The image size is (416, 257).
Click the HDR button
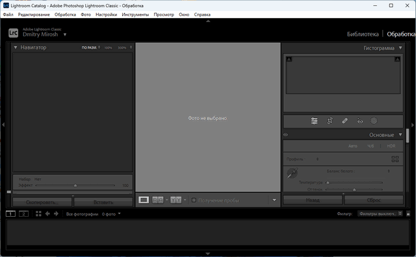coord(391,146)
